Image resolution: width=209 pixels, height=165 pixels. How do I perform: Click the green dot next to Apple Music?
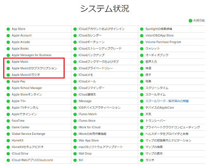click(x=8, y=62)
